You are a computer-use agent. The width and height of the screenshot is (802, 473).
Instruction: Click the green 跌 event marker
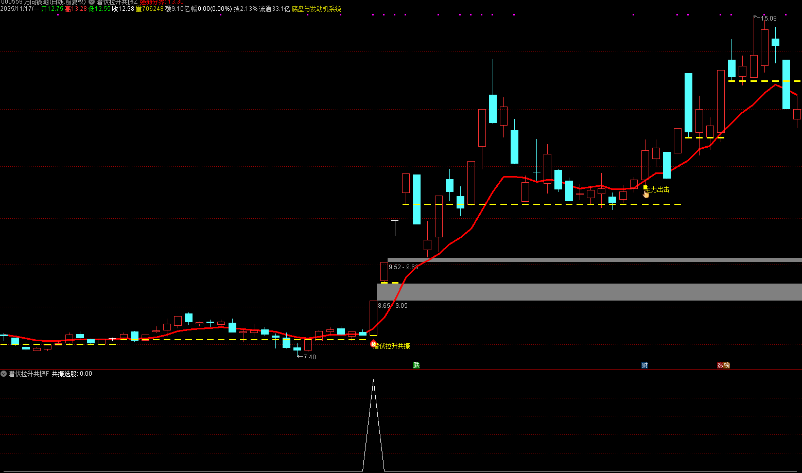pos(416,365)
